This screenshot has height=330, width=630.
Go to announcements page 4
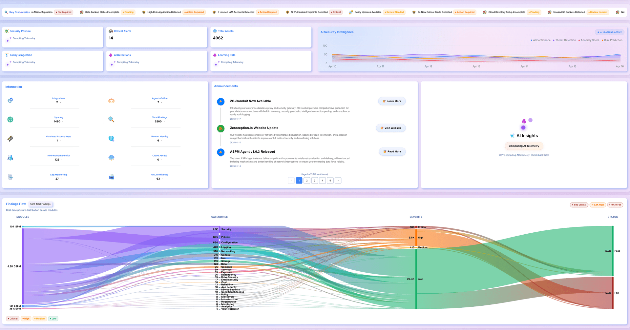(323, 181)
